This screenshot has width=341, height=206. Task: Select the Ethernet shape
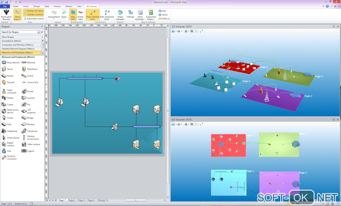click(x=28, y=62)
